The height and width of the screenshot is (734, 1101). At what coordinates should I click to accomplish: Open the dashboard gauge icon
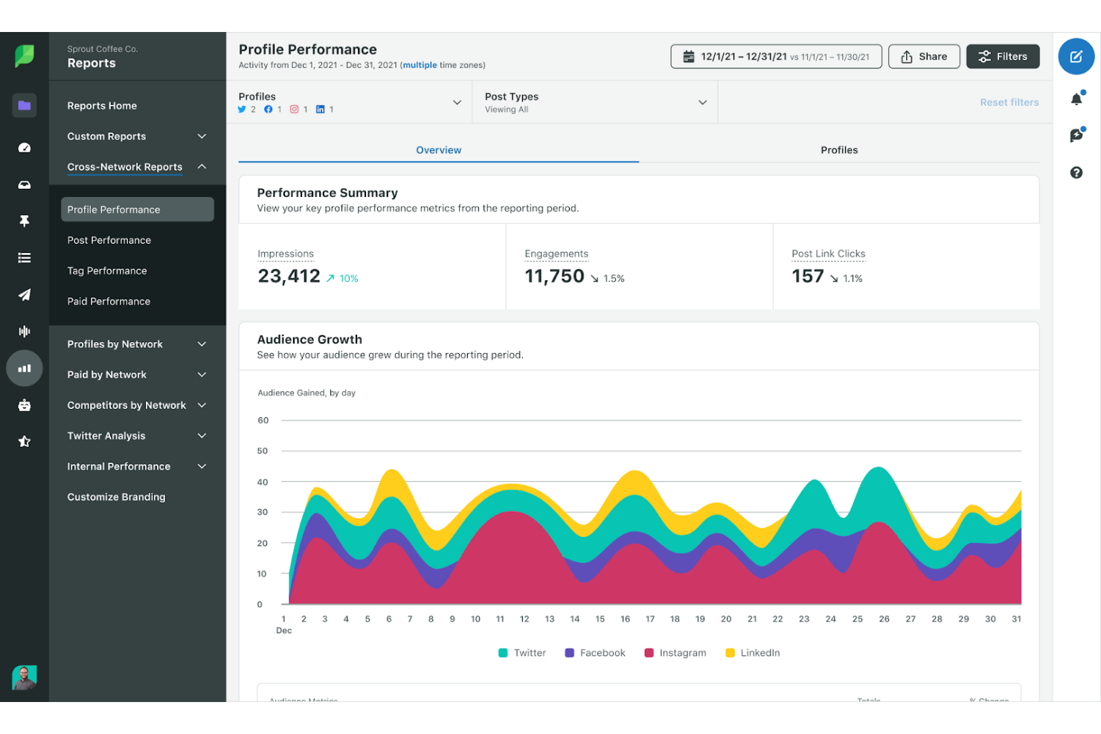coord(25,147)
